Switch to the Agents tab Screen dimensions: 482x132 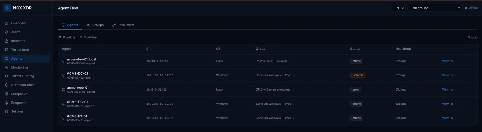coord(70,25)
